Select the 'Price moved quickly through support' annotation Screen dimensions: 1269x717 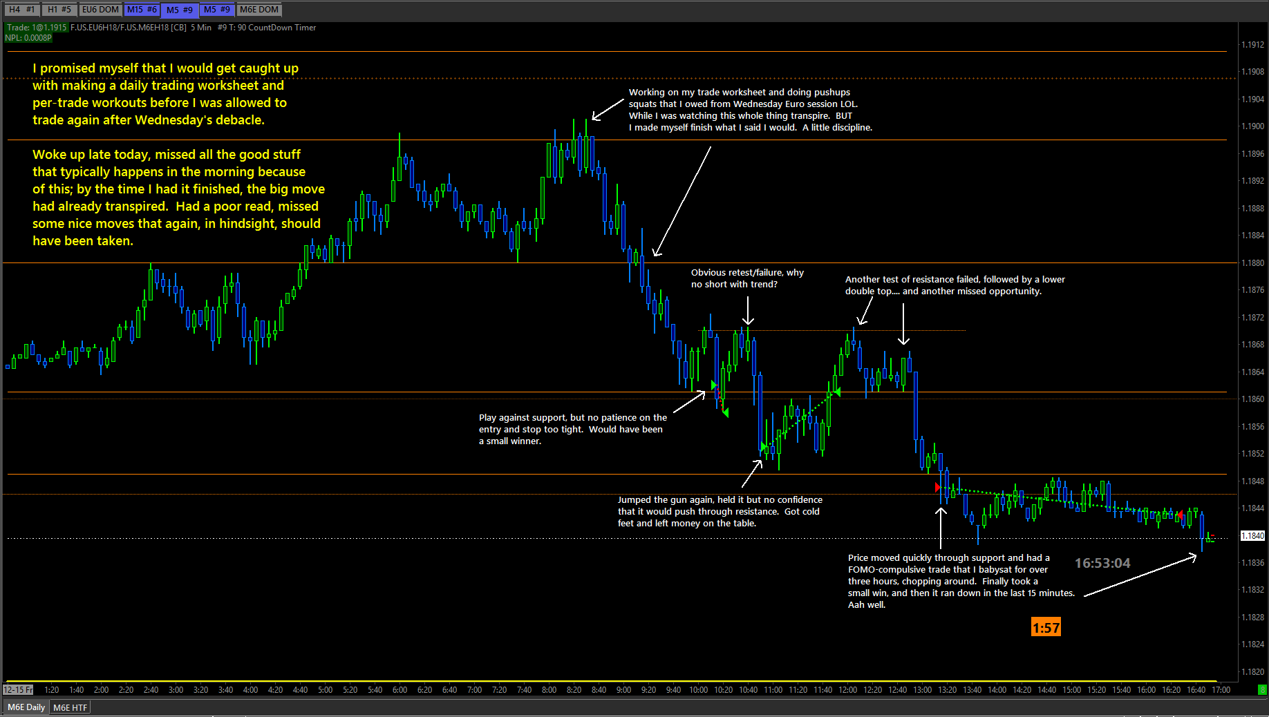[961, 581]
